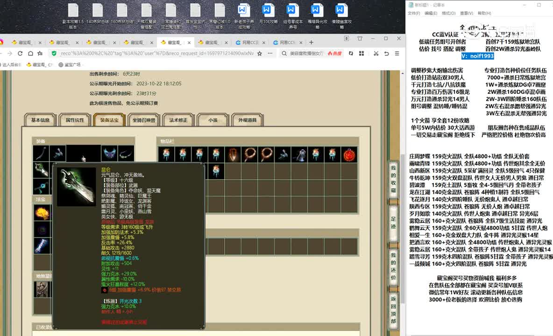553x336 pixels.
Task: Click the green security shield icon
Action: tap(54, 53)
